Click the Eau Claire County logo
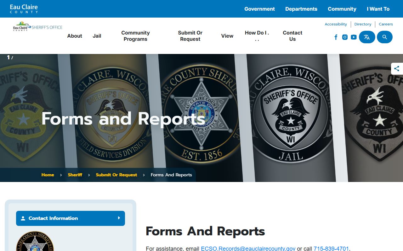Image resolution: width=403 pixels, height=251 pixels. pos(24,8)
